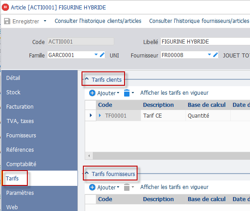Click the Ajouter plus icon in Tarifs fournisseurs
Viewport: 250px width, 211px height.
[92, 187]
